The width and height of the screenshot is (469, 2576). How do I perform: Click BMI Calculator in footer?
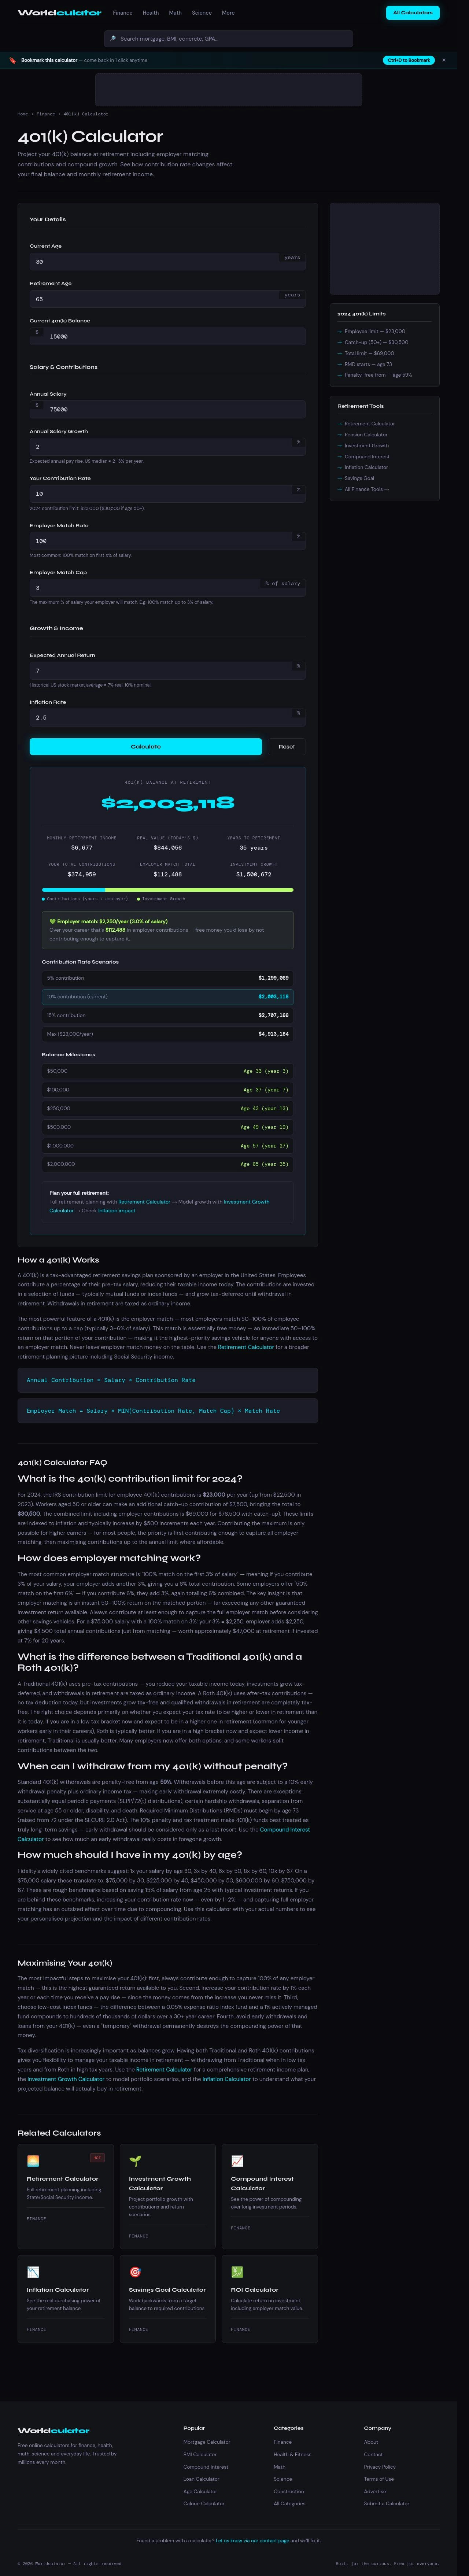tap(200, 2455)
